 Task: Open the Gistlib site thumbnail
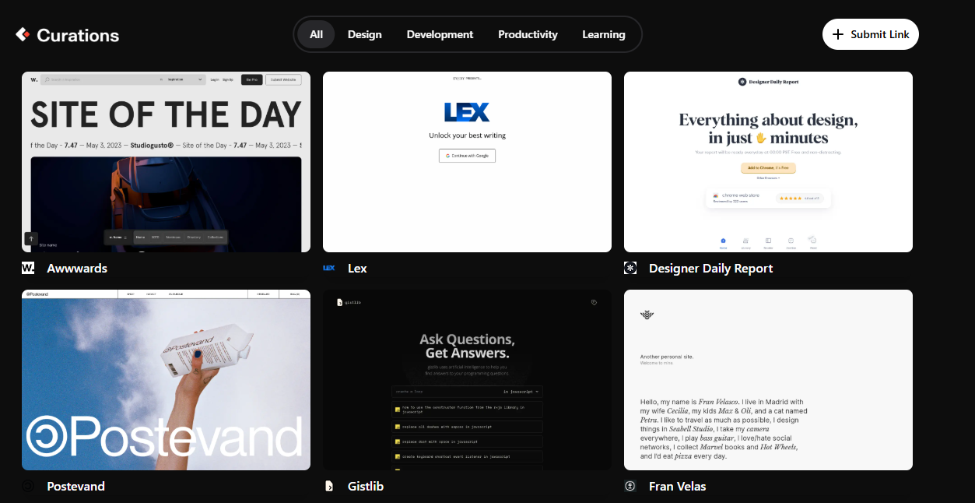pos(467,380)
